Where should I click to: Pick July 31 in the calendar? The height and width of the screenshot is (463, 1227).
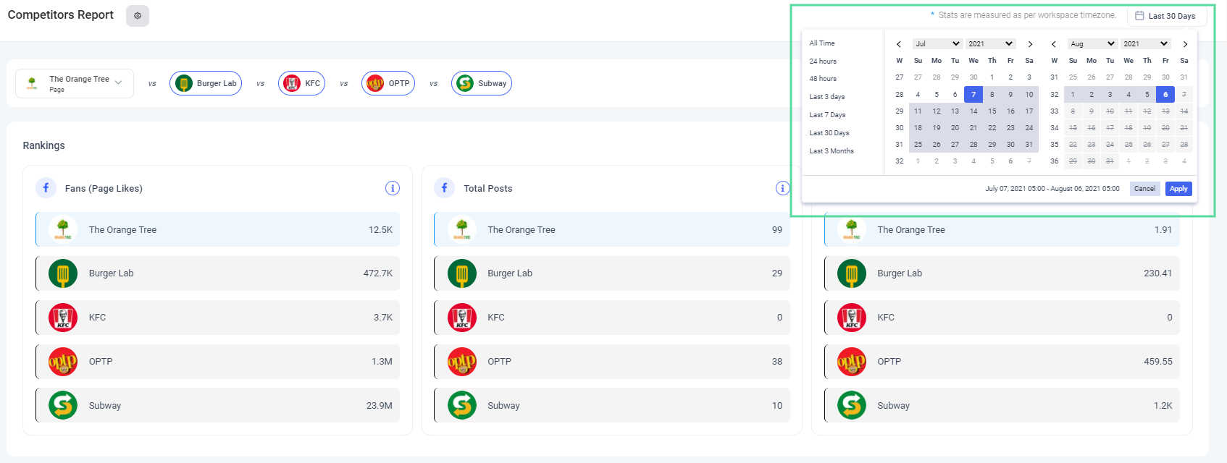click(1029, 145)
